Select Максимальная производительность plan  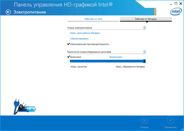point(89,44)
